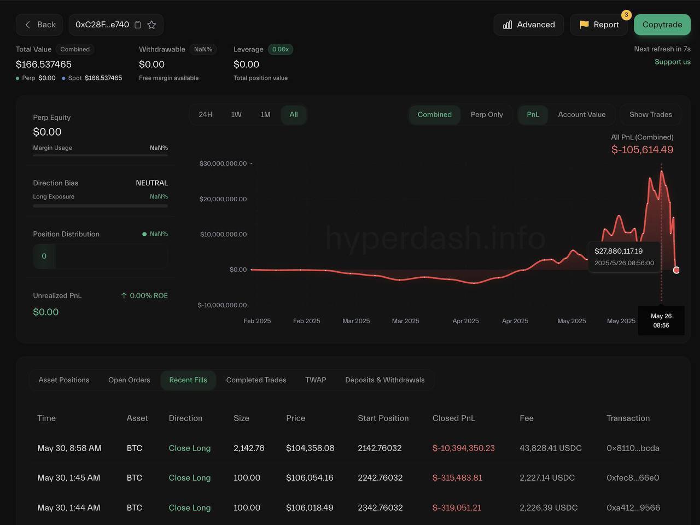700x525 pixels.
Task: Toggle chart to Account Value
Action: coord(582,114)
